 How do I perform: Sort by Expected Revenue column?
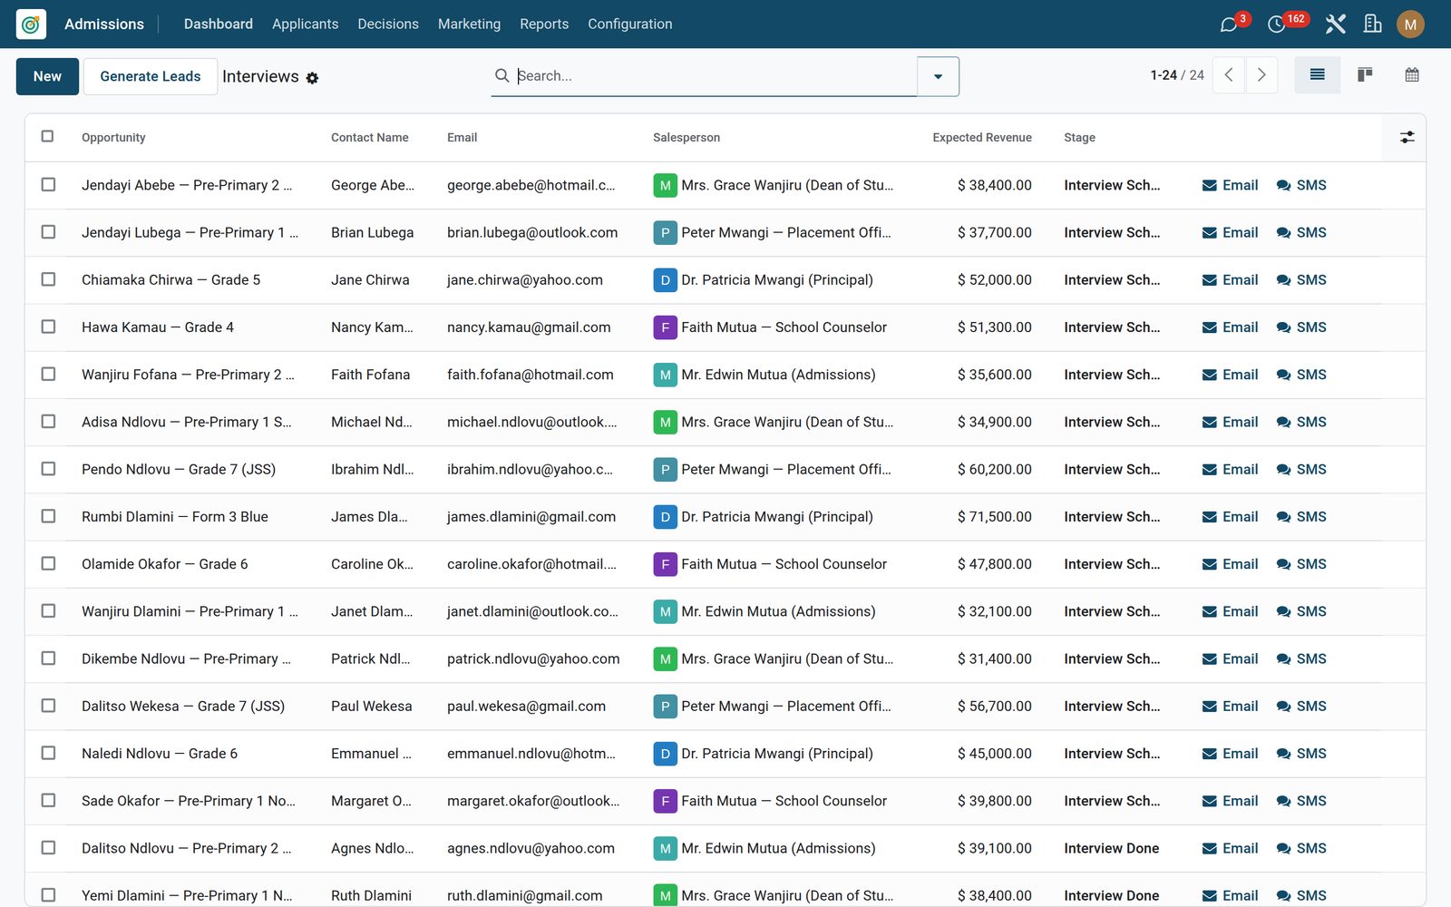pyautogui.click(x=982, y=138)
